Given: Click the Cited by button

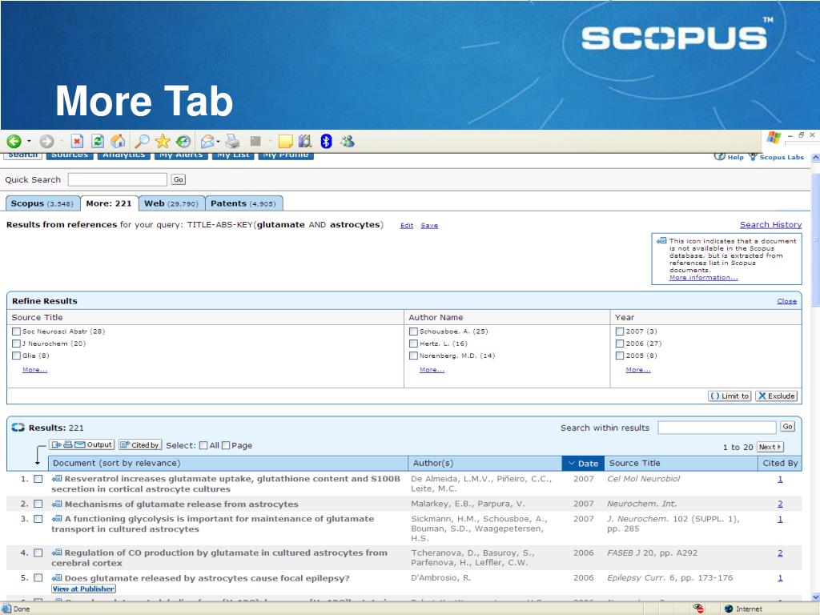Looking at the screenshot, I should 139,445.
